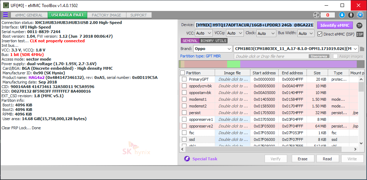
Task: Switch to eMMC GENERAL tab
Action: click(x=29, y=15)
